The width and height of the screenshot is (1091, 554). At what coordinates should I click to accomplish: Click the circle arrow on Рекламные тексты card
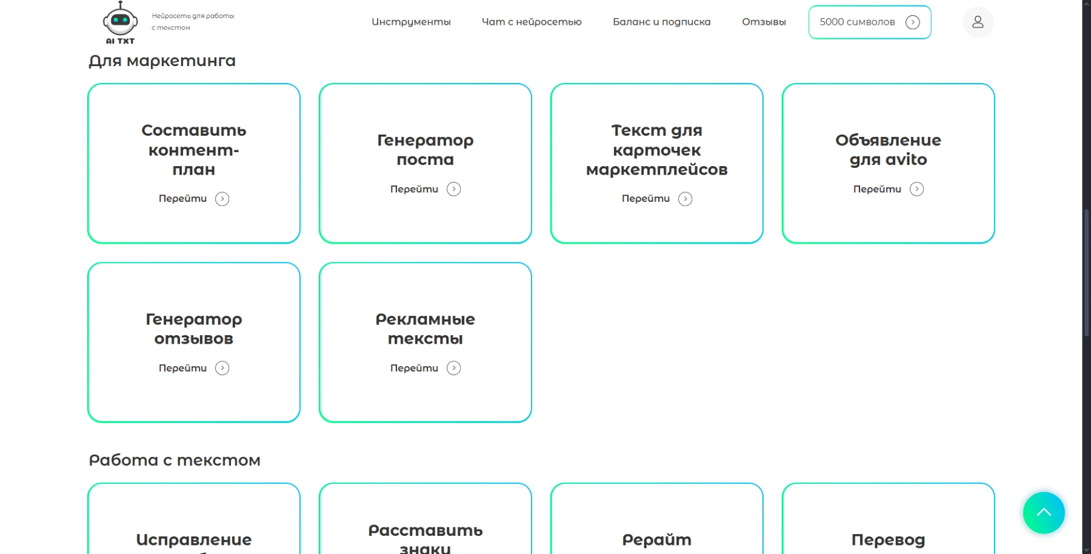453,368
